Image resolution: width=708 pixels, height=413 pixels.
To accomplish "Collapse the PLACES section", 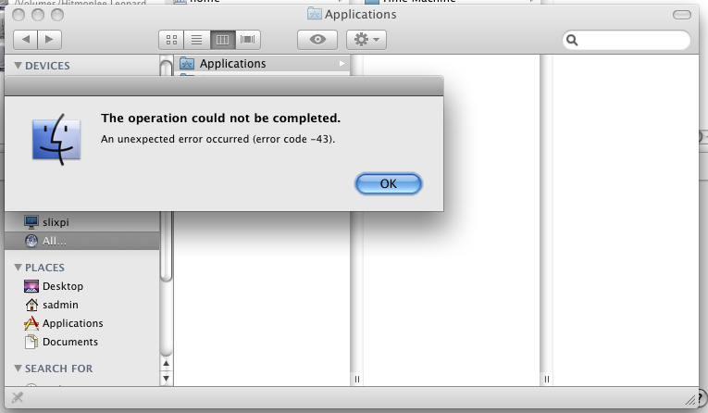I will (x=19, y=268).
